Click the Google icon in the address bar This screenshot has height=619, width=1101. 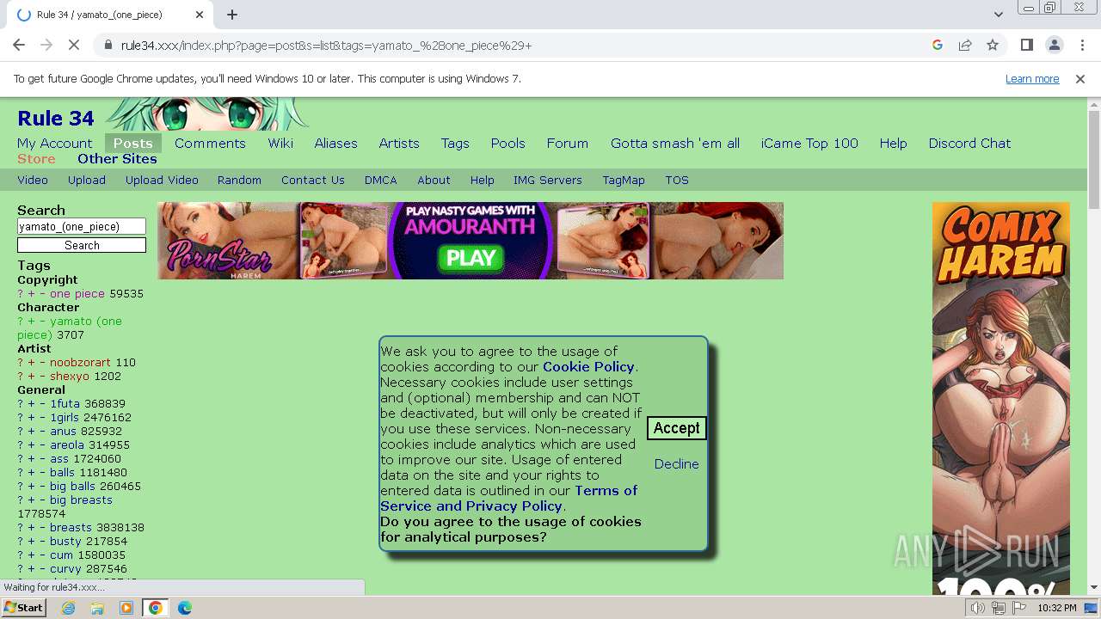(x=938, y=45)
